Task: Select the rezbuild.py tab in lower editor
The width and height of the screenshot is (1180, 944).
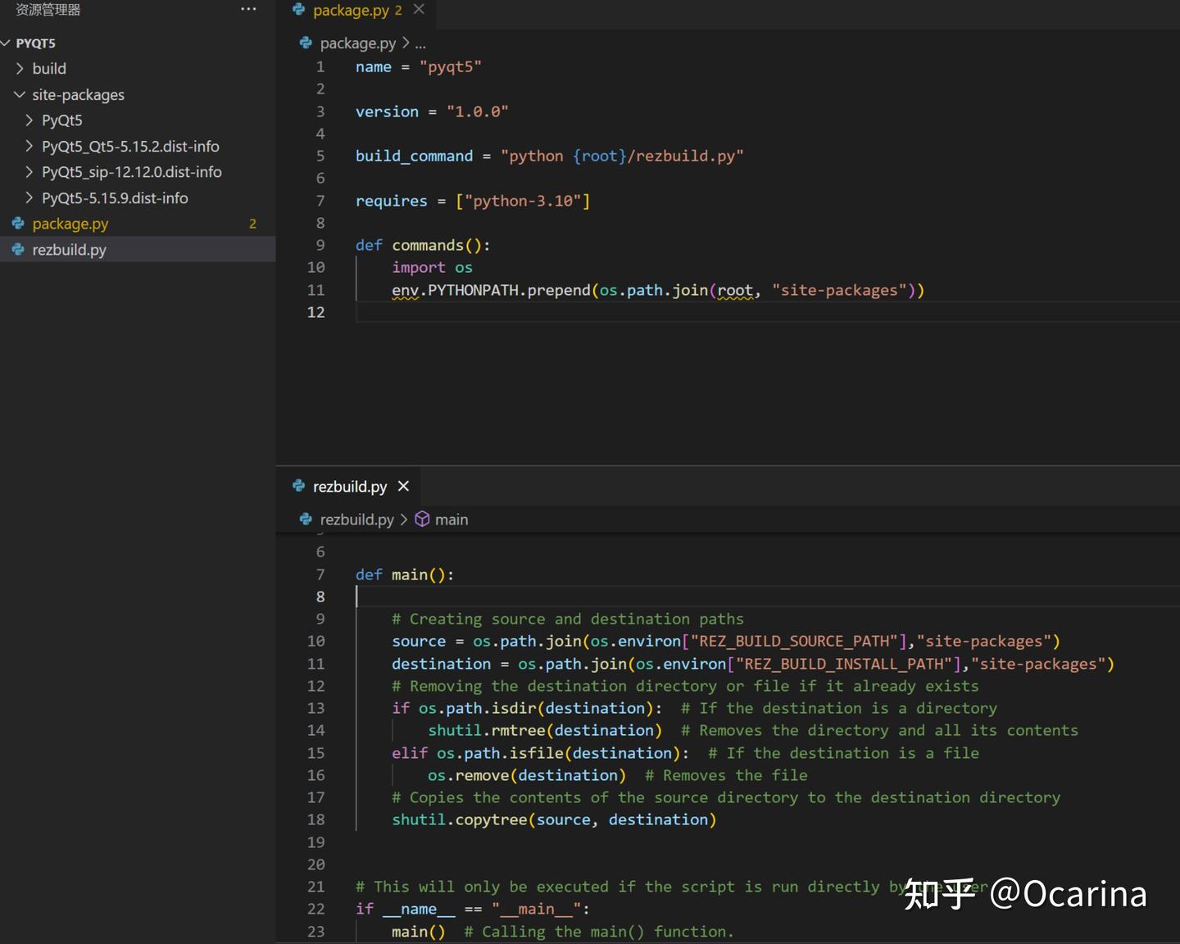Action: point(349,487)
